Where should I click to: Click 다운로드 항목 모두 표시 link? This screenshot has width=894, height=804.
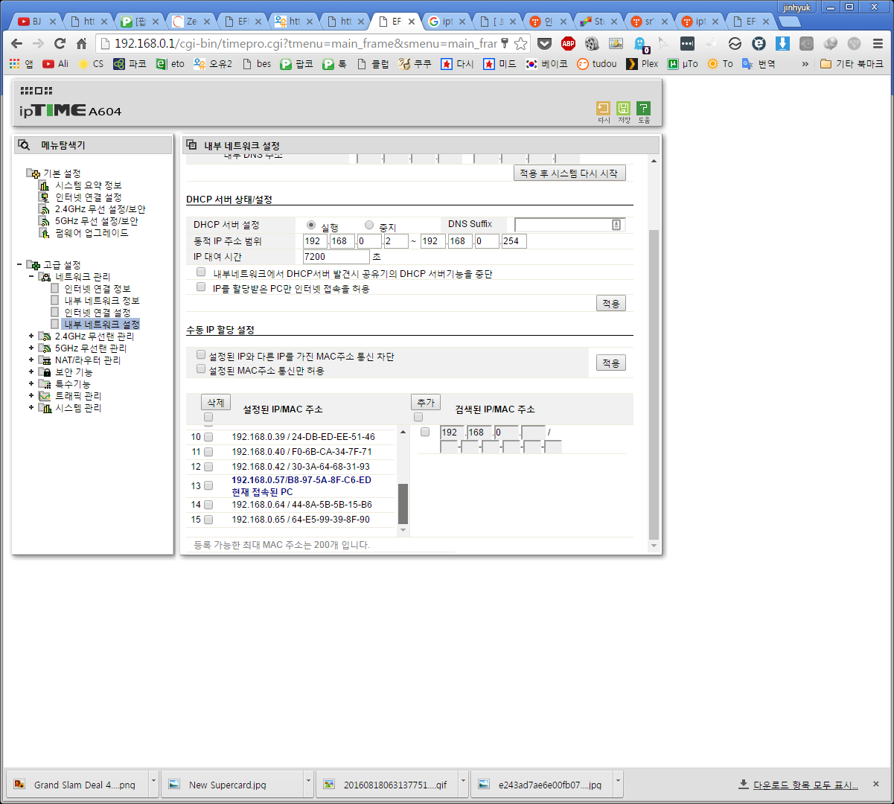coord(805,785)
